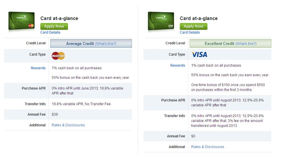Open Card Details for the Visa card
285x155 pixels.
tap(190, 32)
